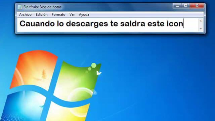The width and height of the screenshot is (215, 121).
Task: Click on the word "descarges" in the text
Action: pos(87,24)
